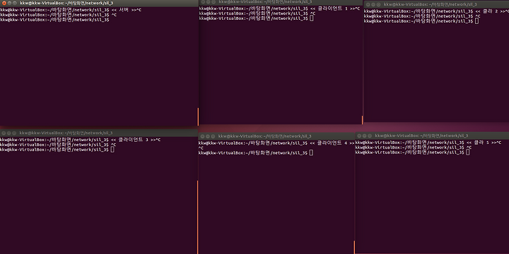Close the 서버 terminal window
Viewport: 509px width, 254px height.
4,3
